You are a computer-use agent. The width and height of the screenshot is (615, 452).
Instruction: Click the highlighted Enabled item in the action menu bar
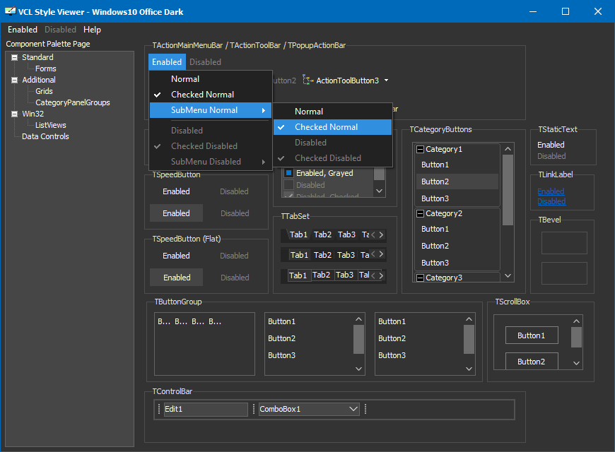[x=167, y=62]
